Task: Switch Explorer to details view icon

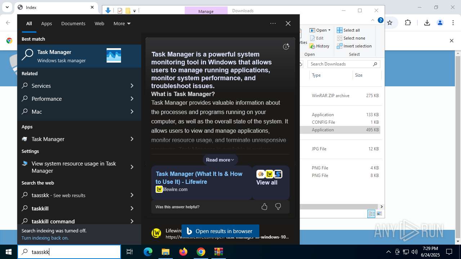Action: coord(371,214)
